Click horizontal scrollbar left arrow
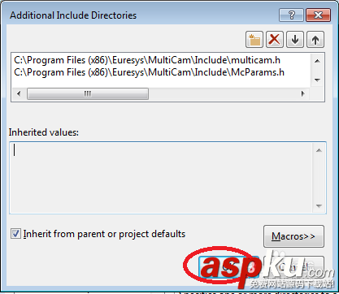Image resolution: width=339 pixels, height=294 pixels. point(19,93)
